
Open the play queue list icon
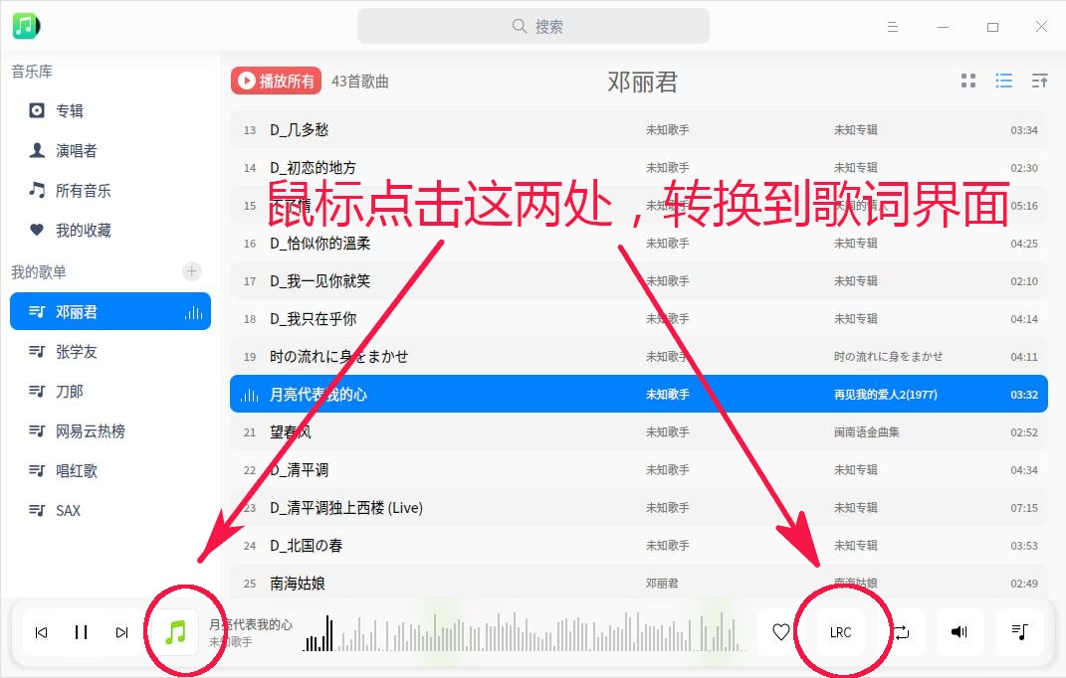pyautogui.click(x=1020, y=632)
